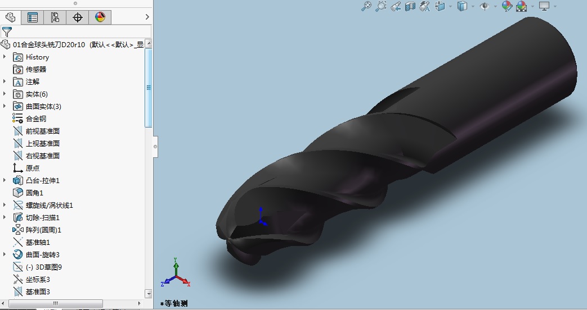Click View Settings monitor icon
The height and width of the screenshot is (310, 587).
[x=544, y=6]
